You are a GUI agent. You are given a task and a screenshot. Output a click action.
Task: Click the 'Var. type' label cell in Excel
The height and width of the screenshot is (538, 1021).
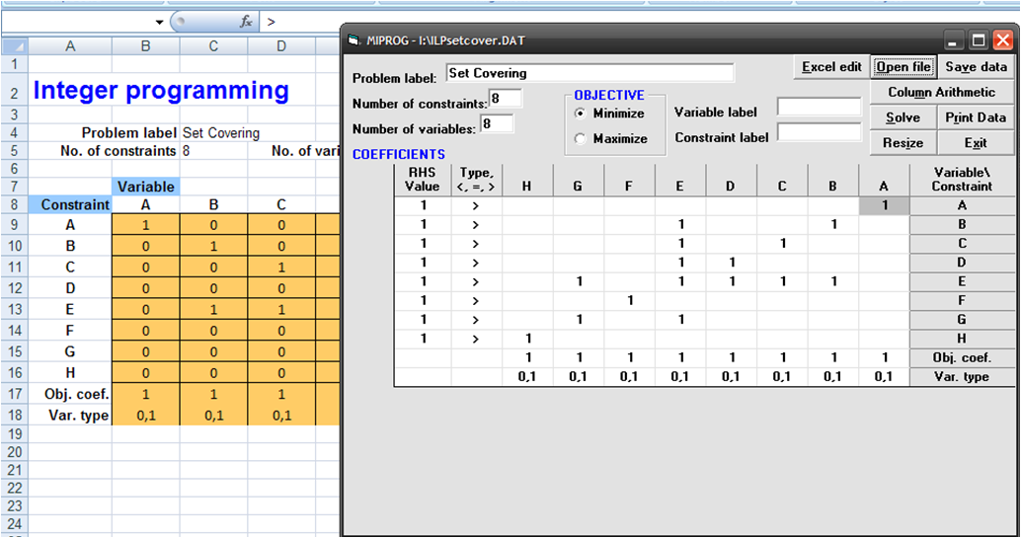click(70, 416)
